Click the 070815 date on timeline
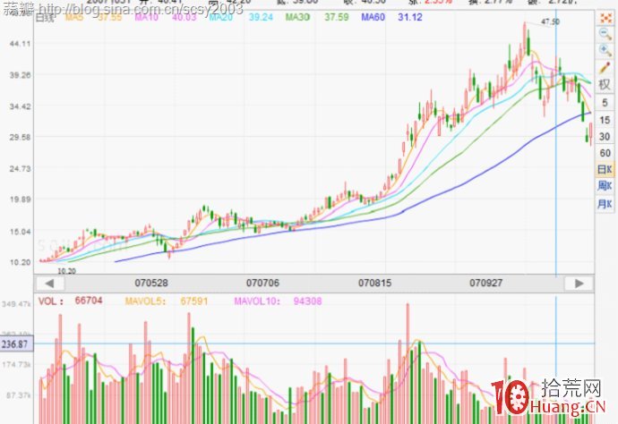Image resolution: width=618 pixels, height=424 pixels. point(374,283)
